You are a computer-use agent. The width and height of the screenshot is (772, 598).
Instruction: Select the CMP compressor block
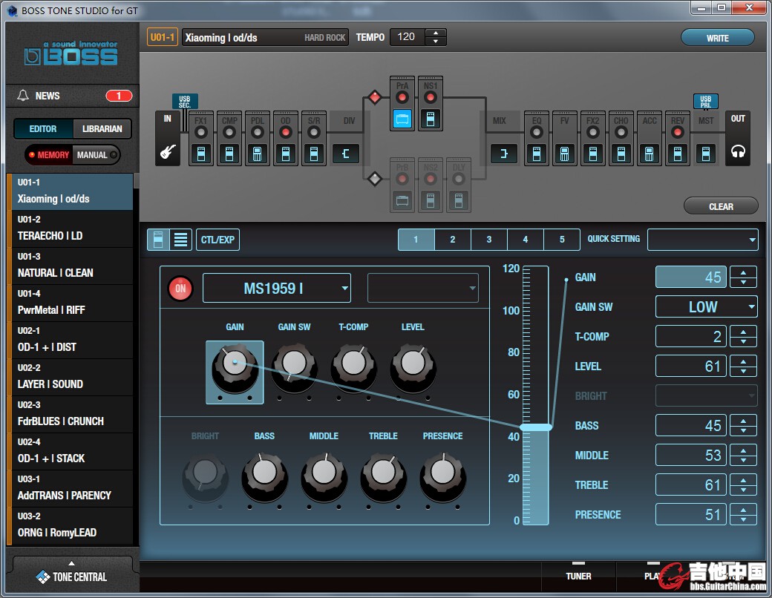coord(229,138)
